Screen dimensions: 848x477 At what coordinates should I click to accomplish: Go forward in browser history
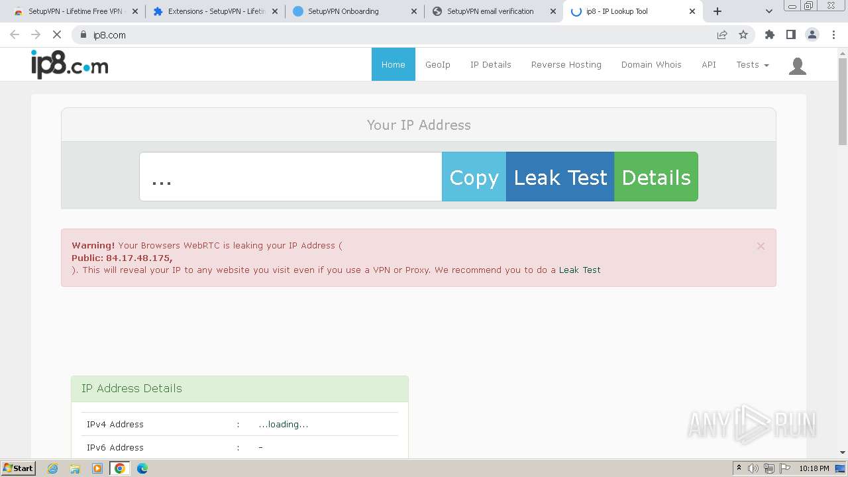[x=36, y=35]
